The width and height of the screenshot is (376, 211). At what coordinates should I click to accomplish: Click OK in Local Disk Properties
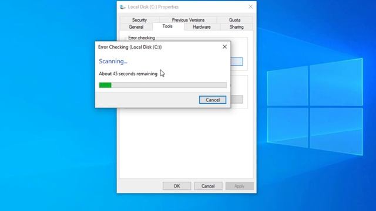point(177,186)
